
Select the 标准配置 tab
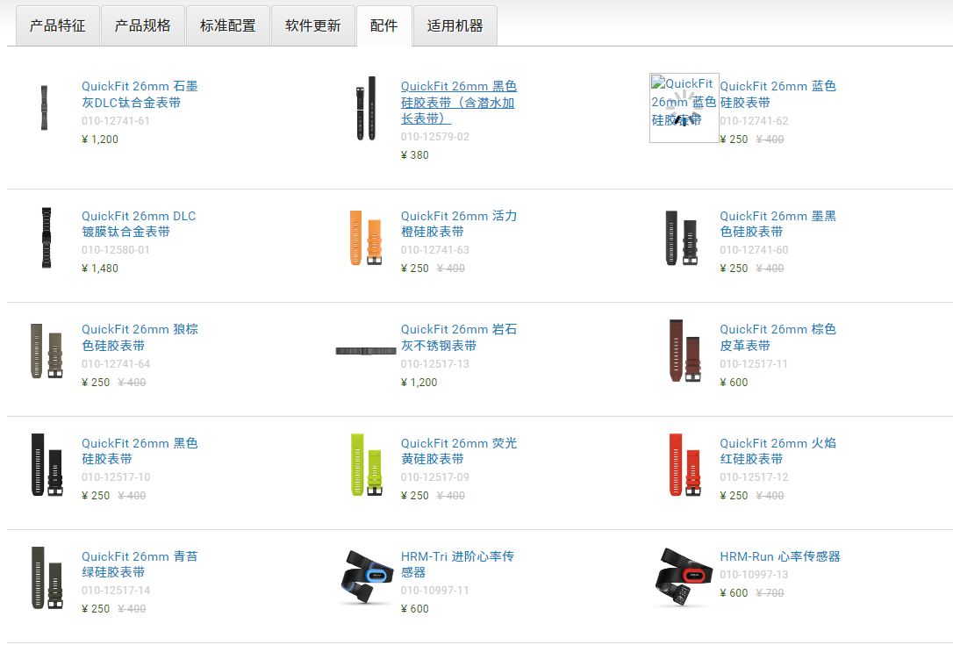[x=228, y=25]
